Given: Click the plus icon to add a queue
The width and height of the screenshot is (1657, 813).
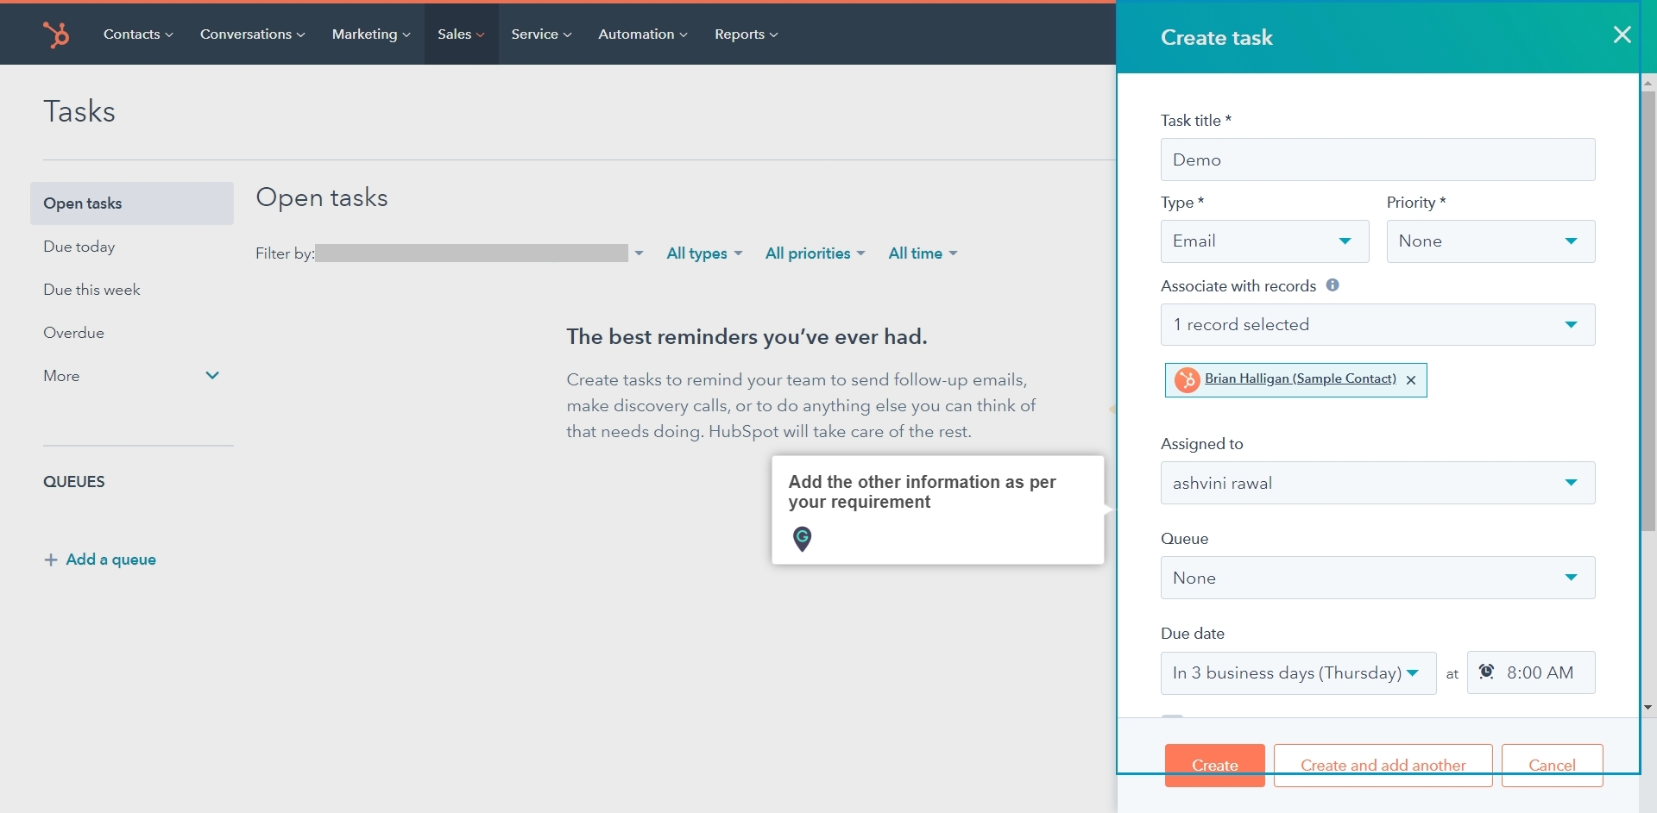Looking at the screenshot, I should point(50,560).
